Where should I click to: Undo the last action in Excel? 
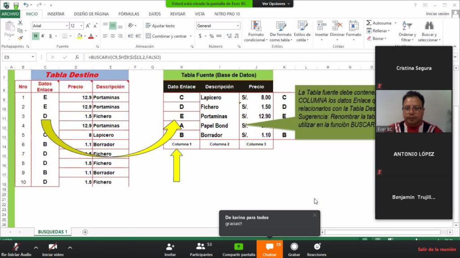26,4
